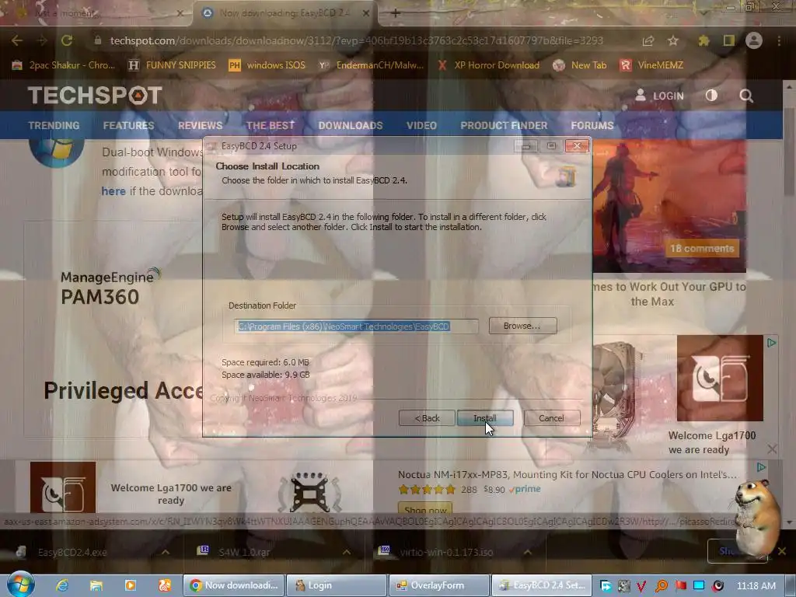This screenshot has height=597, width=796.
Task: Open the FUNNY SNIPPIES bookmark
Action: tap(173, 65)
